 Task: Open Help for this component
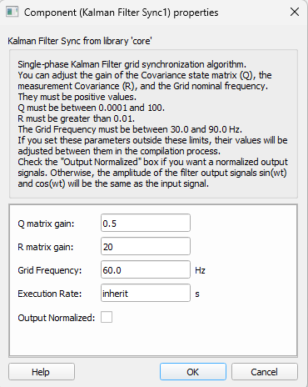(x=42, y=372)
